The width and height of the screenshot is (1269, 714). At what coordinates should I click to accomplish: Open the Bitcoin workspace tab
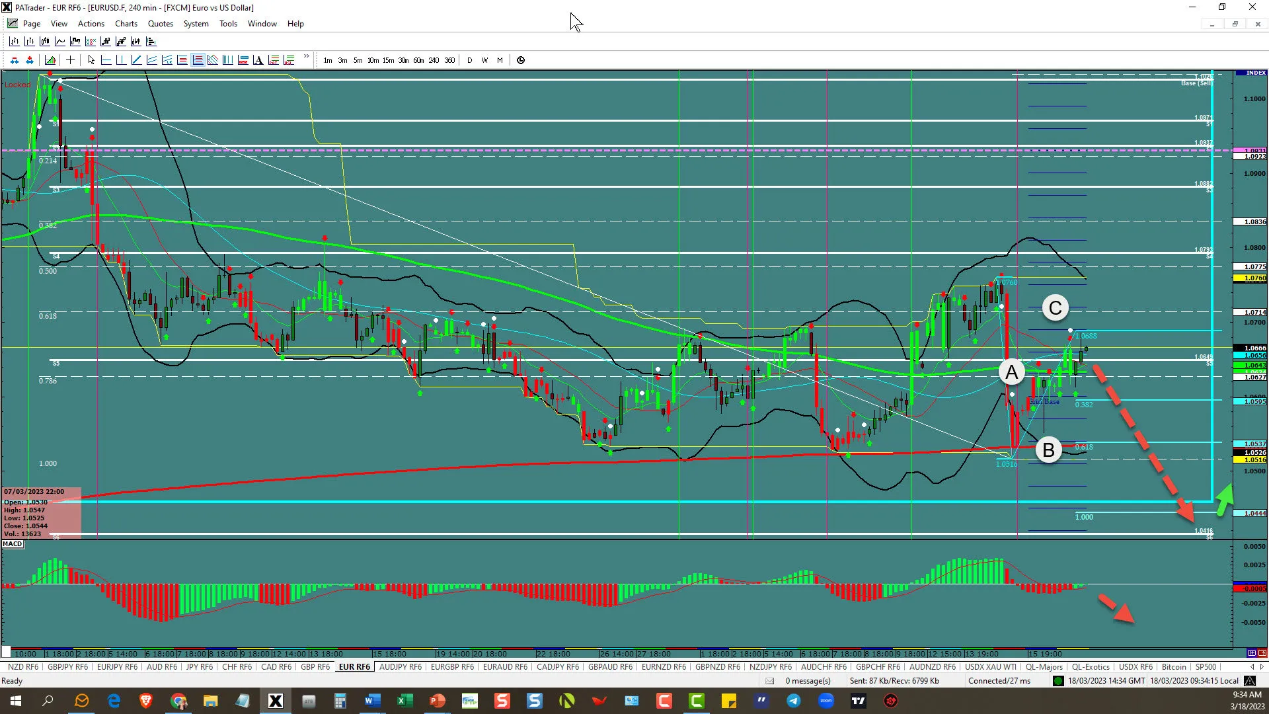(1174, 667)
